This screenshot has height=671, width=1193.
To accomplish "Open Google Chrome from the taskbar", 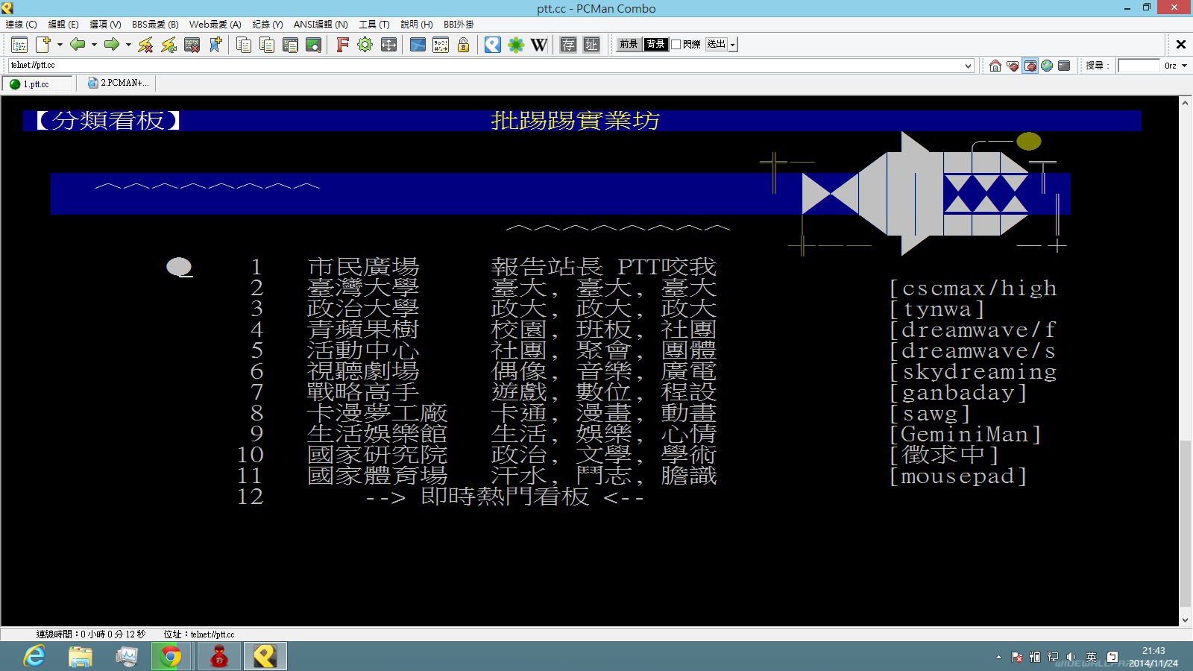I will 171,657.
